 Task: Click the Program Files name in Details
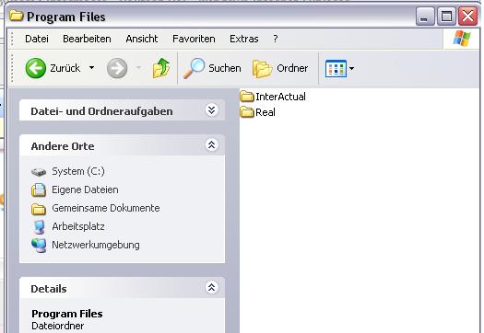tap(67, 314)
